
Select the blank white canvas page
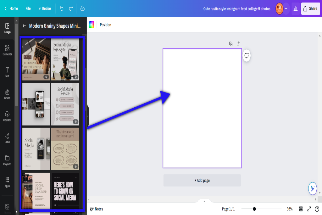point(202,108)
